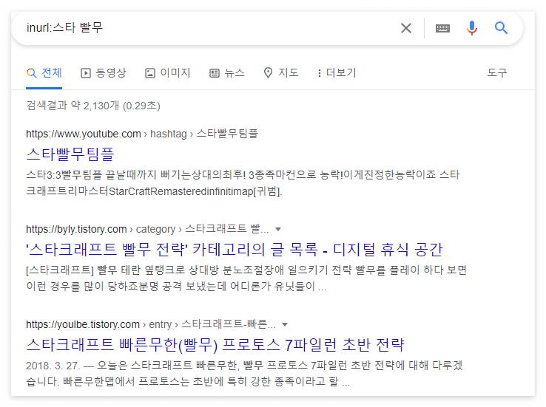Open the 스타빨무팀플 result title
Screen dimensions: 546x407
click(70, 154)
